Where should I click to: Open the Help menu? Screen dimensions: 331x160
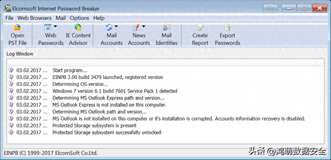click(99, 18)
